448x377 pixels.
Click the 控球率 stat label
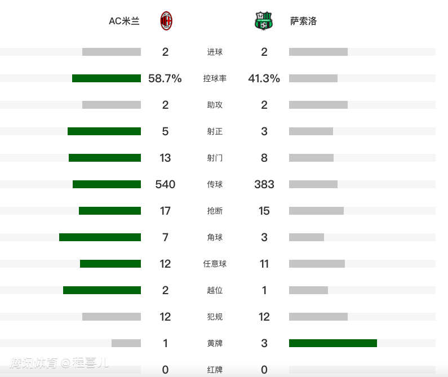coord(215,78)
